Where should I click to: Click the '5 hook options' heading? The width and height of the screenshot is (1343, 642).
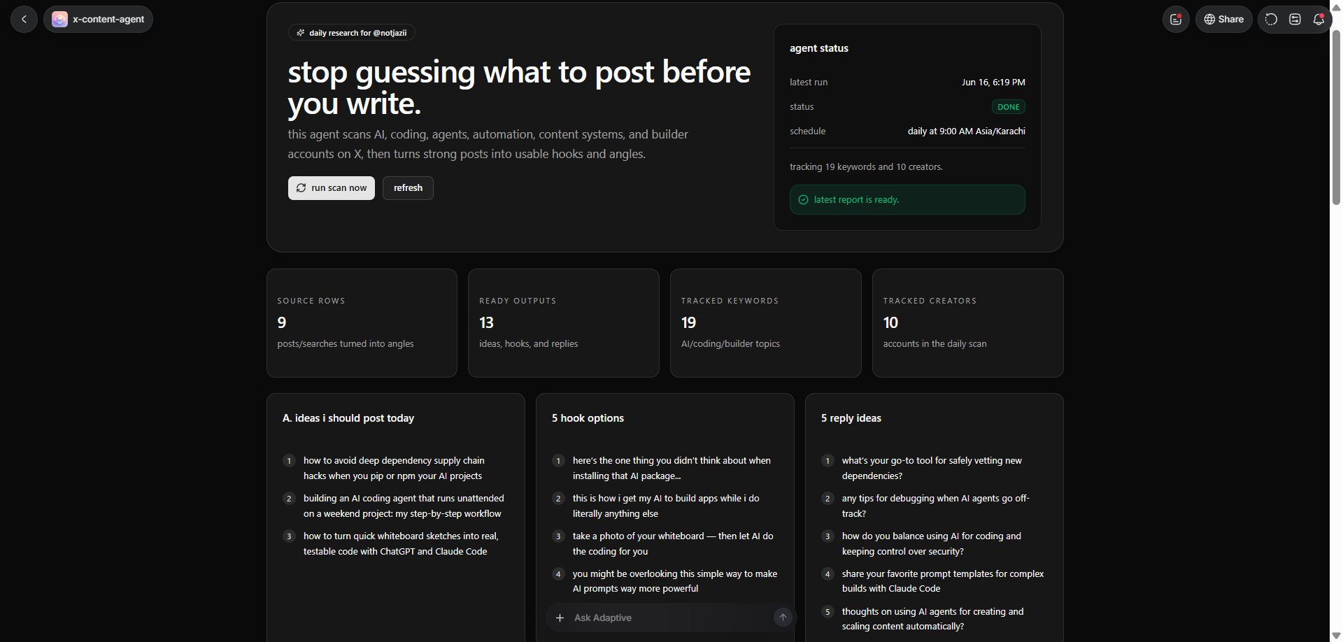588,418
